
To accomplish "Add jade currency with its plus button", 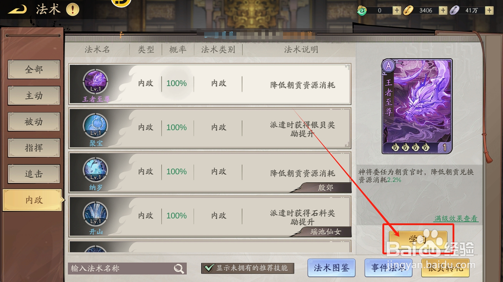I will [x=396, y=10].
